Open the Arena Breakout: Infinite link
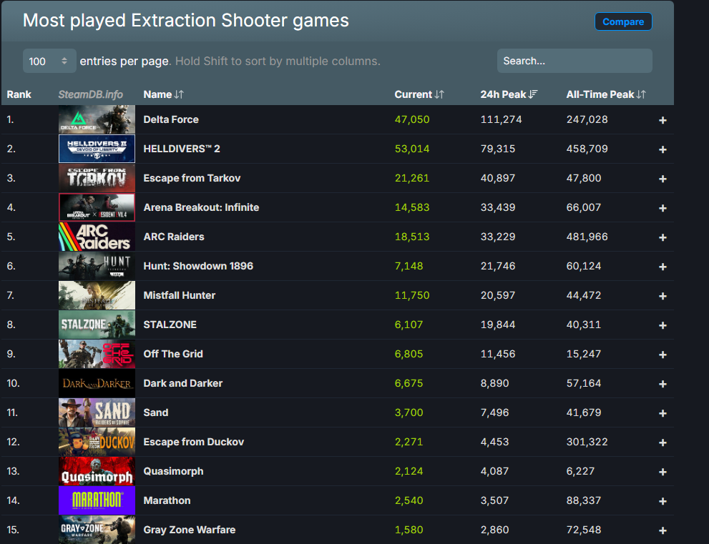 (x=201, y=207)
